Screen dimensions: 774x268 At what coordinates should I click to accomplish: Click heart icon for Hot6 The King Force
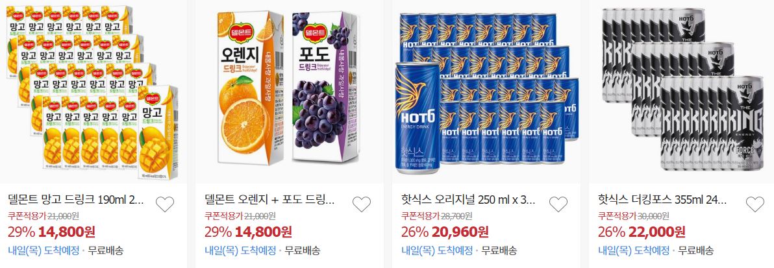click(x=755, y=204)
